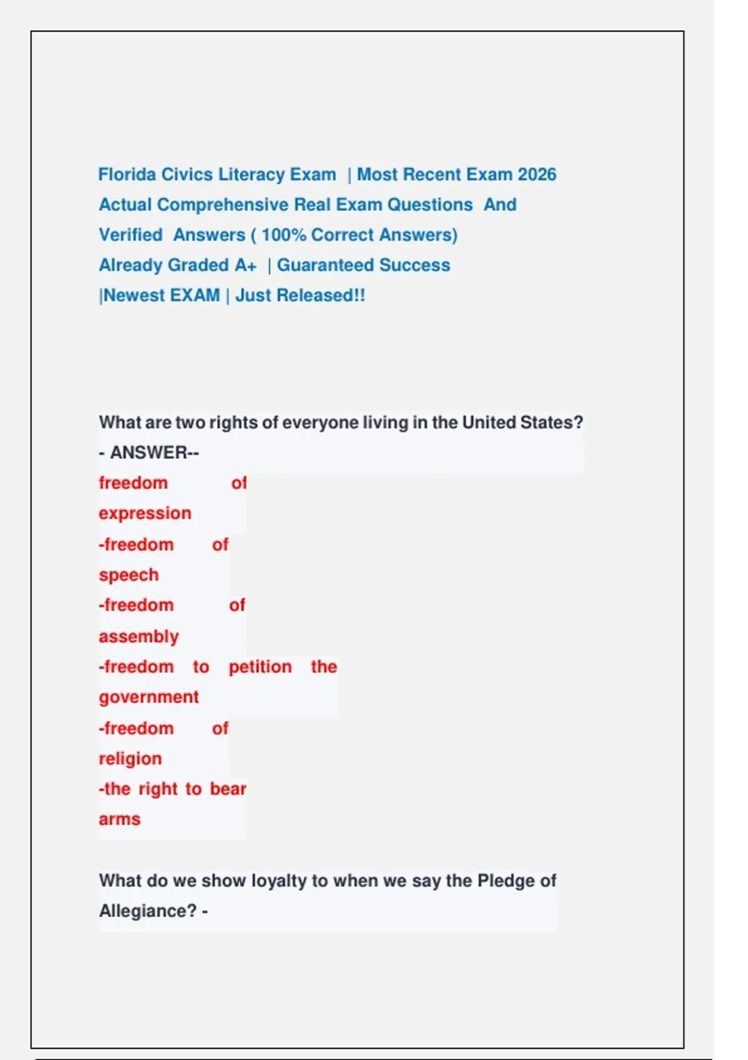Image resolution: width=748 pixels, height=1060 pixels.
Task: Click the "Allegiance? -" text
Action: tap(153, 911)
